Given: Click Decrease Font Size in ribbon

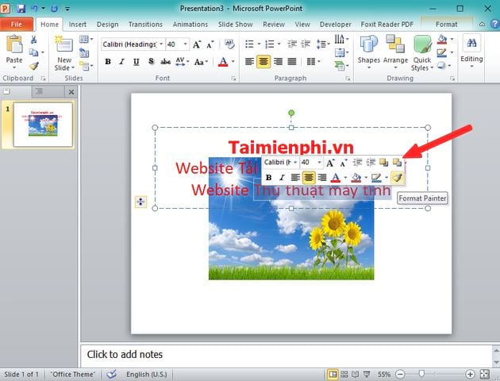Looking at the screenshot, I should click(x=210, y=44).
